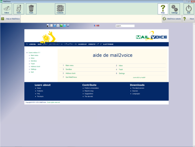Image resolution: width=195 pixels, height=147 pixels.
Task: Open Languages under Downloads
Action: [136, 94]
